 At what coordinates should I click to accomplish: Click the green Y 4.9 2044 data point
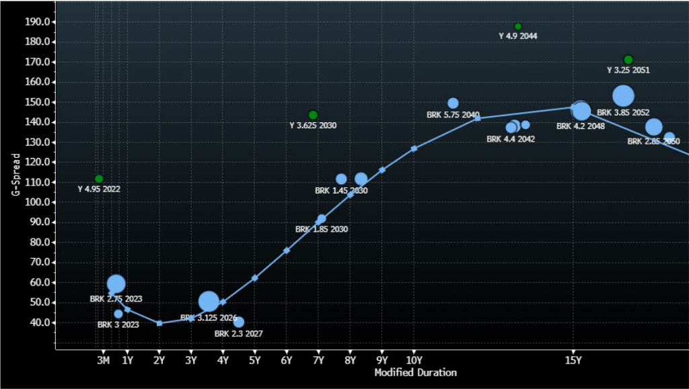(518, 27)
